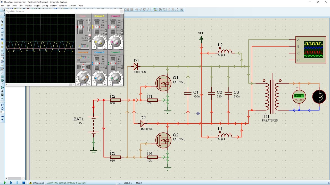Open the Debug menu

pyautogui.click(x=45, y=5)
